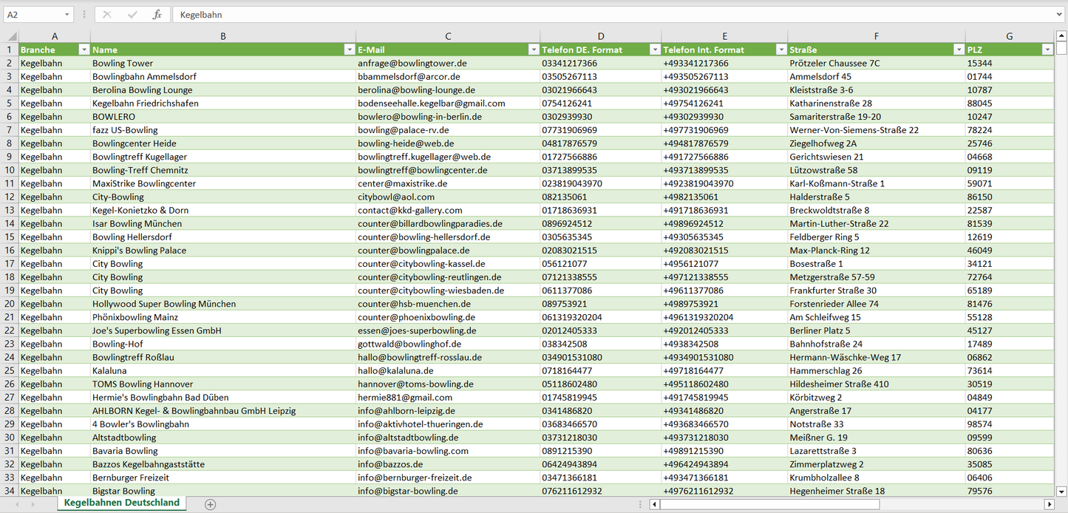Expand the PLZ column filter dropdown
The width and height of the screenshot is (1068, 513).
tap(1047, 50)
